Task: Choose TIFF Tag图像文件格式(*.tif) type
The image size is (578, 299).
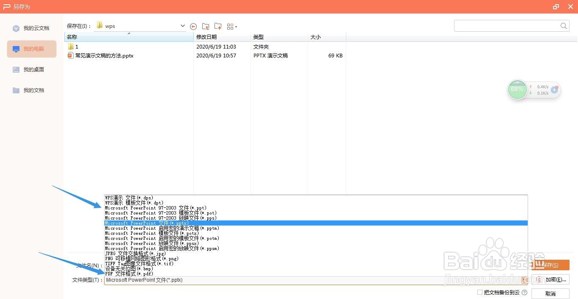Action: click(x=316, y=264)
